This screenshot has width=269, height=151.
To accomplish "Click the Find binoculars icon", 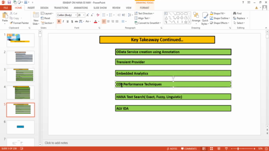I will pos(235,13).
